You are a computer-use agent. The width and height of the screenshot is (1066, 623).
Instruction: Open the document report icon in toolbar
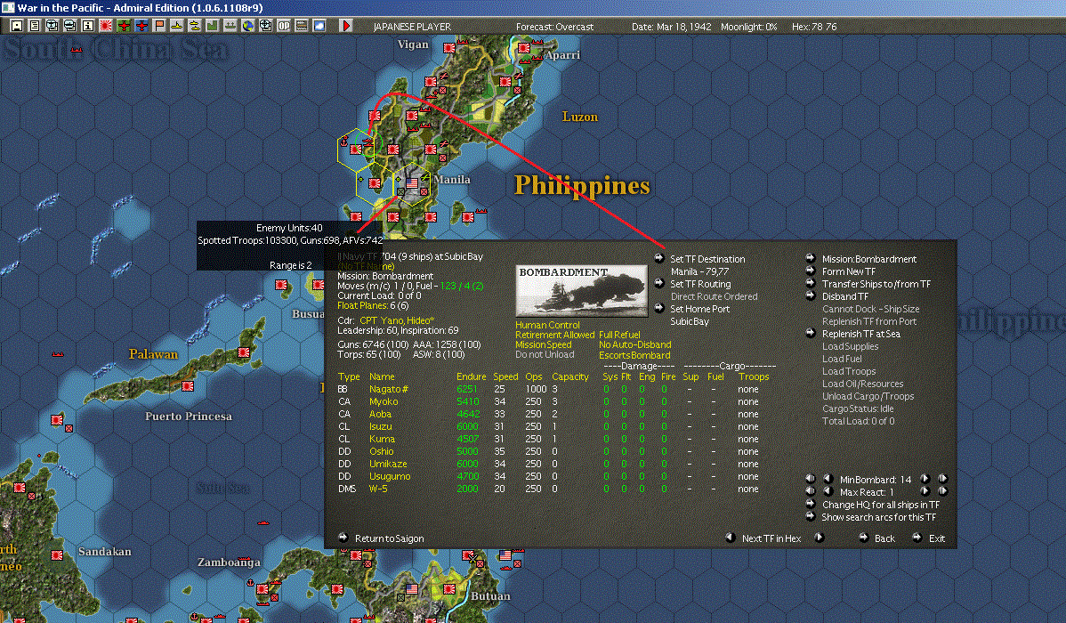35,26
